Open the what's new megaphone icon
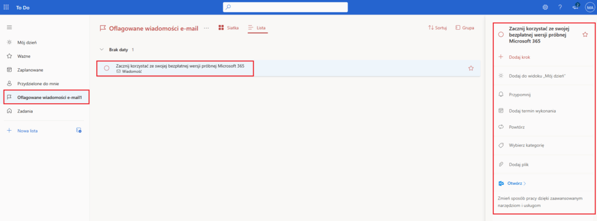This screenshot has height=221, width=597. pyautogui.click(x=575, y=6)
